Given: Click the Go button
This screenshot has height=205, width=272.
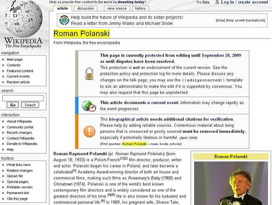Looking at the screenshot, I should pos(13,105).
